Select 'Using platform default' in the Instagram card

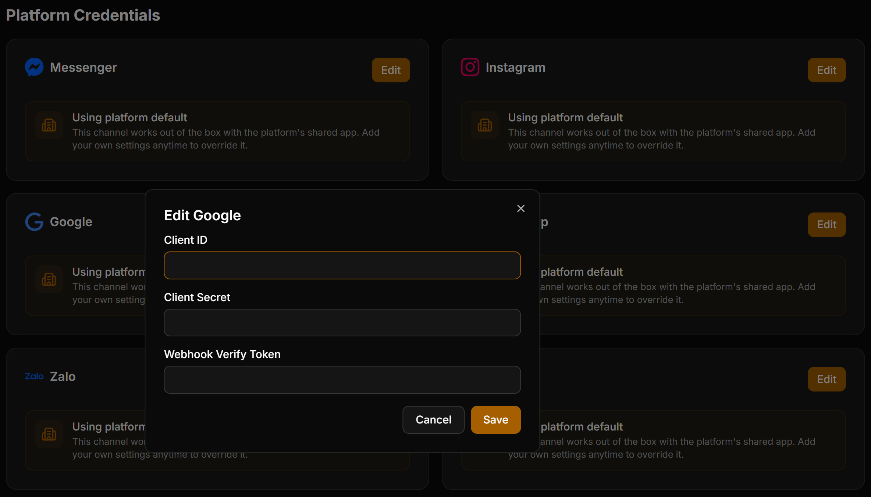(565, 118)
